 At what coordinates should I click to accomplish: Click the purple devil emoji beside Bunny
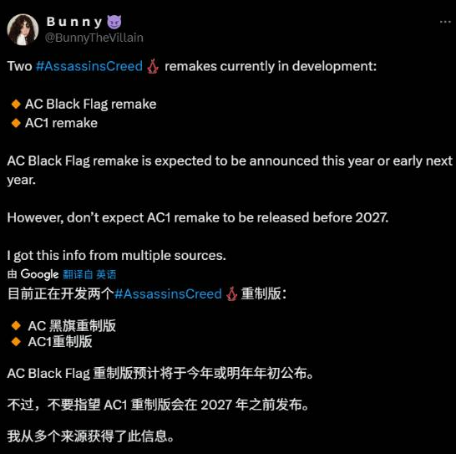(114, 22)
